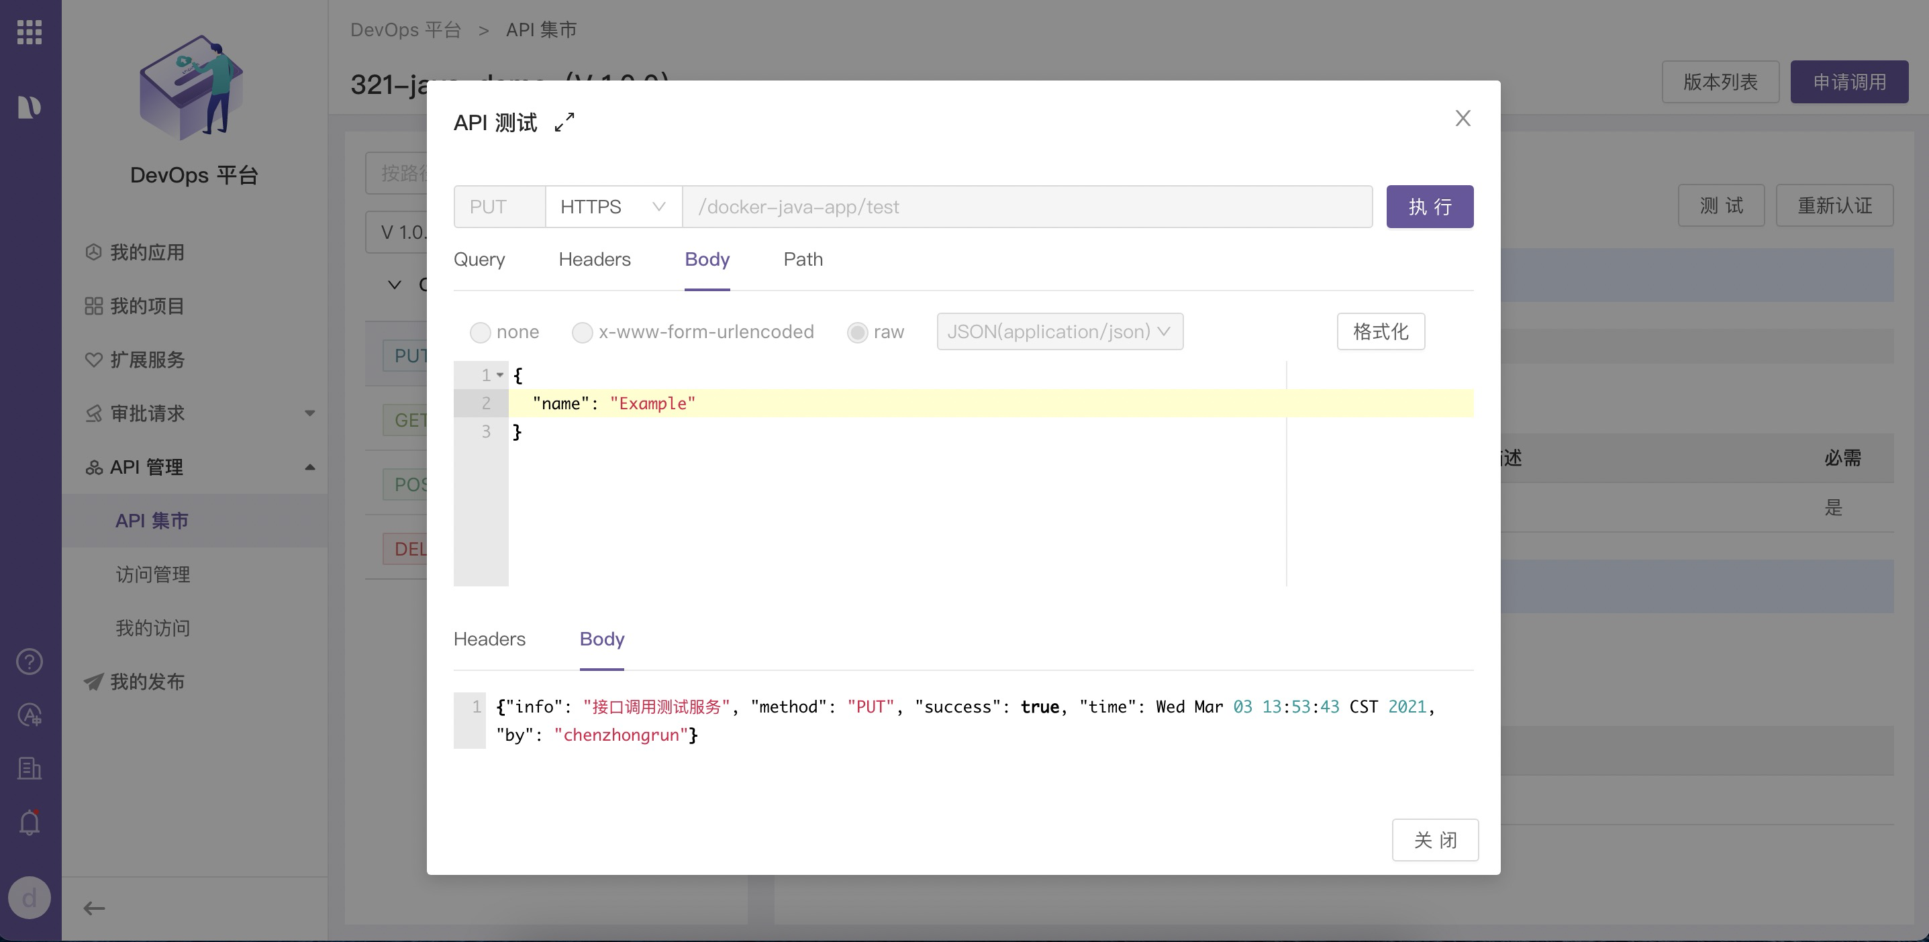Viewport: 1929px width, 942px height.
Task: Switch to the Path parameters tab
Action: 803,260
